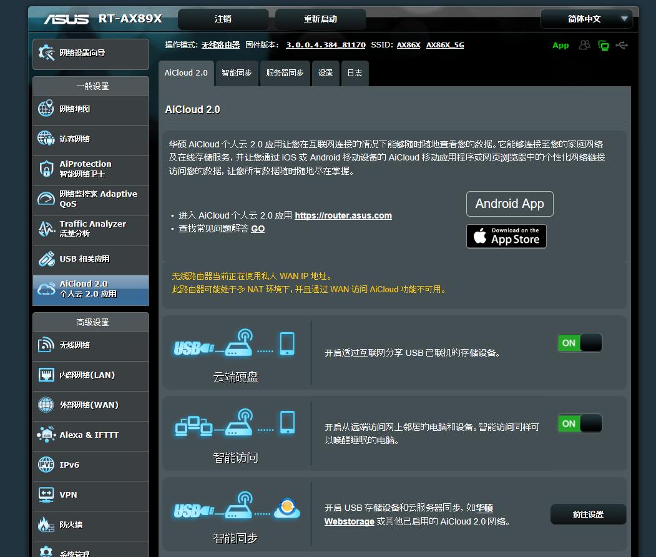Click the Apple App Store download badge
Screen dimensions: 656x557
click(x=506, y=236)
